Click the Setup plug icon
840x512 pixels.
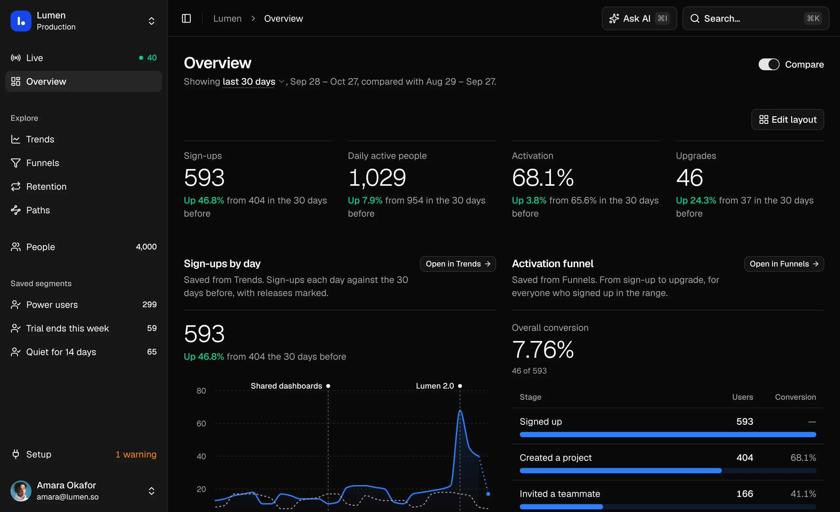coord(16,454)
